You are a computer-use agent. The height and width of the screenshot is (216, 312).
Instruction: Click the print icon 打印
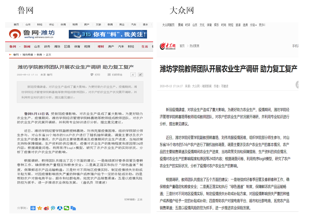(x=95, y=75)
